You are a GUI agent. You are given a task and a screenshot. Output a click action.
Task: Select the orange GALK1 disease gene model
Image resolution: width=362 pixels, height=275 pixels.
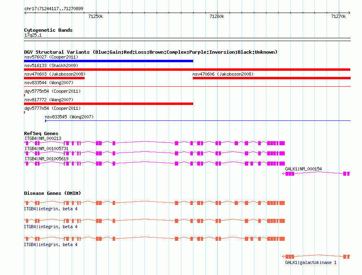[316, 257]
